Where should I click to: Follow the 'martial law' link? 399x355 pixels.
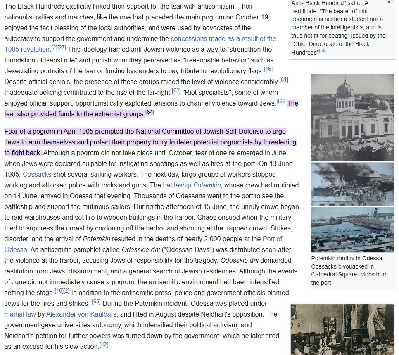click(20, 314)
